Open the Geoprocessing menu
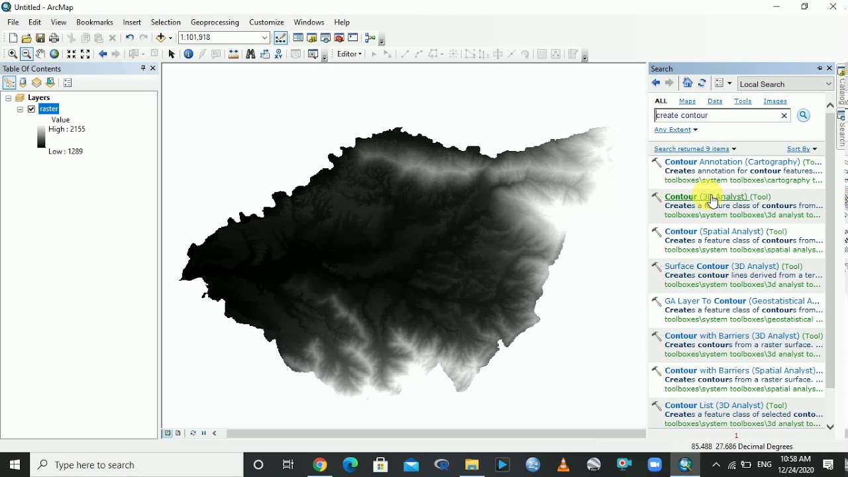The image size is (848, 477). pos(215,22)
